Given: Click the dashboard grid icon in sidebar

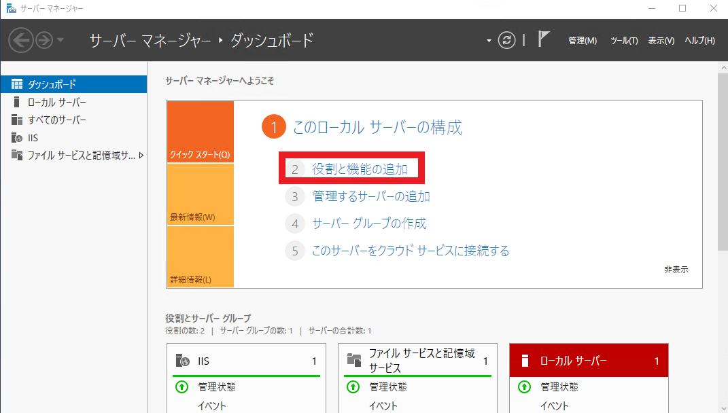Looking at the screenshot, I should 17,84.
